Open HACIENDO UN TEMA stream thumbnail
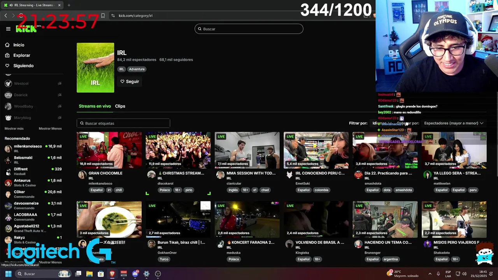Viewport: 498px width, 280px height. pos(385,219)
